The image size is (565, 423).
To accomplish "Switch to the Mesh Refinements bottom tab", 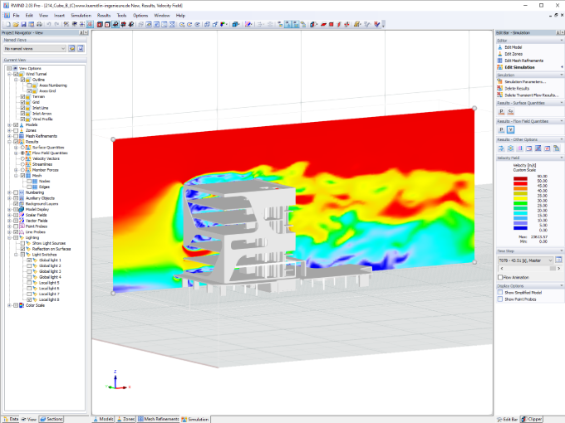I will coord(159,419).
